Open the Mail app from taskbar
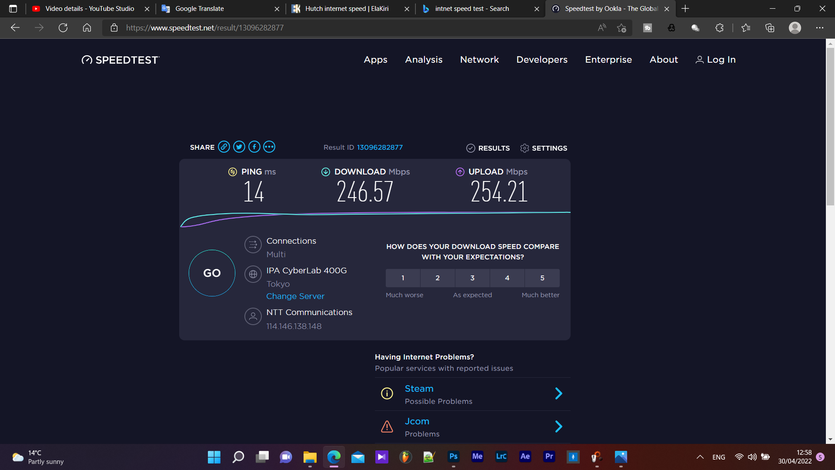Image resolution: width=835 pixels, height=470 pixels. click(357, 457)
